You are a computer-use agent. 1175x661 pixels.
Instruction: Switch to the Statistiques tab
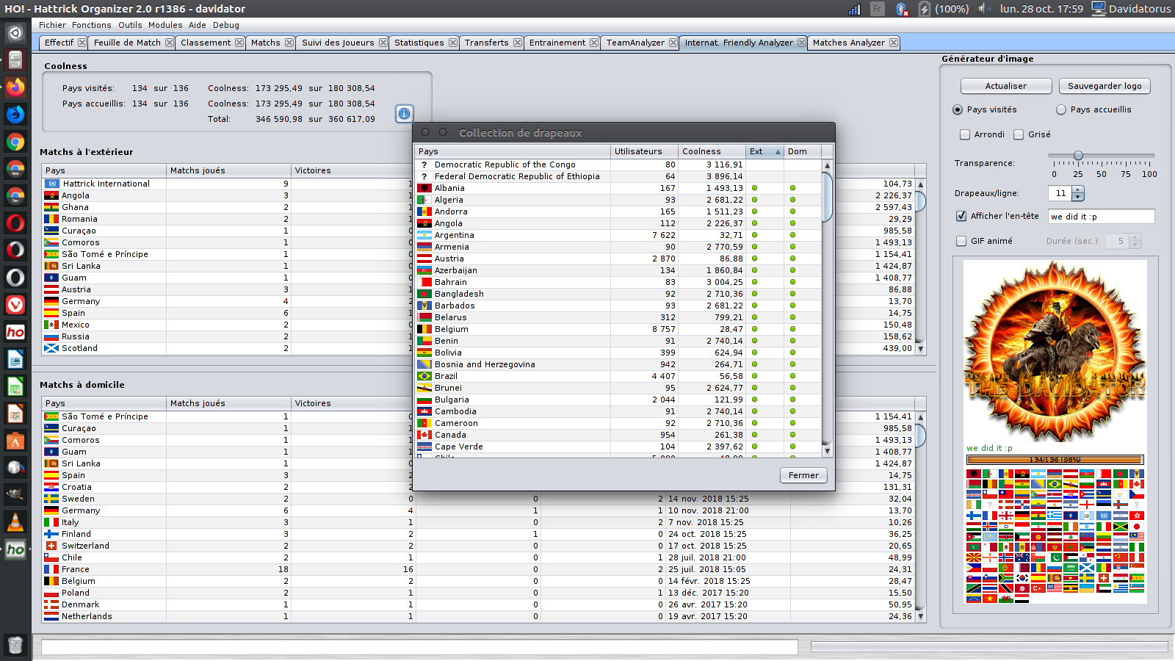(x=419, y=43)
